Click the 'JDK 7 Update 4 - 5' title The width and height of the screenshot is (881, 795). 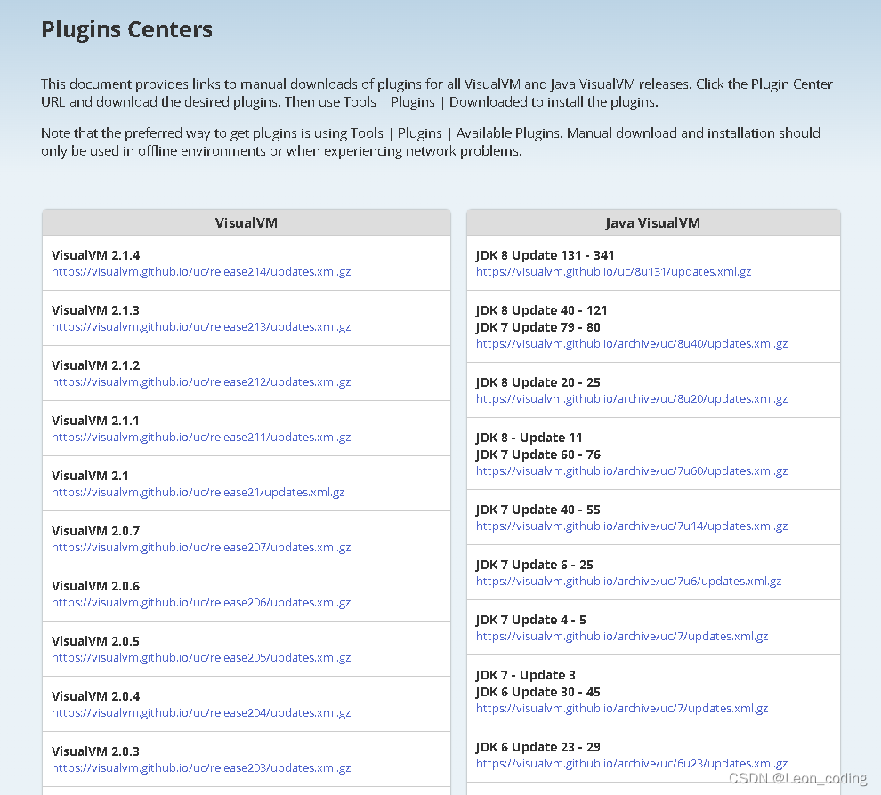pyautogui.click(x=531, y=620)
